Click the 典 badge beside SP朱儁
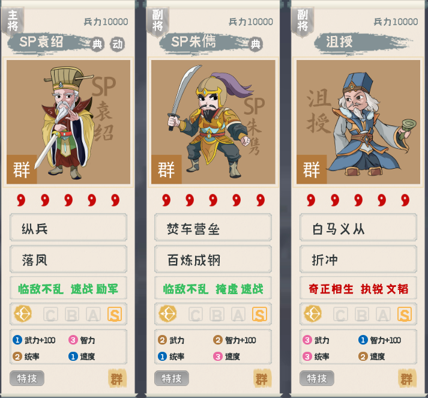Screen dimensions: 428x398 pos(255,44)
